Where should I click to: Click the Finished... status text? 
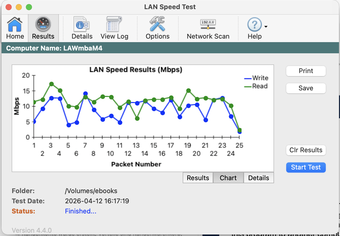click(x=81, y=211)
